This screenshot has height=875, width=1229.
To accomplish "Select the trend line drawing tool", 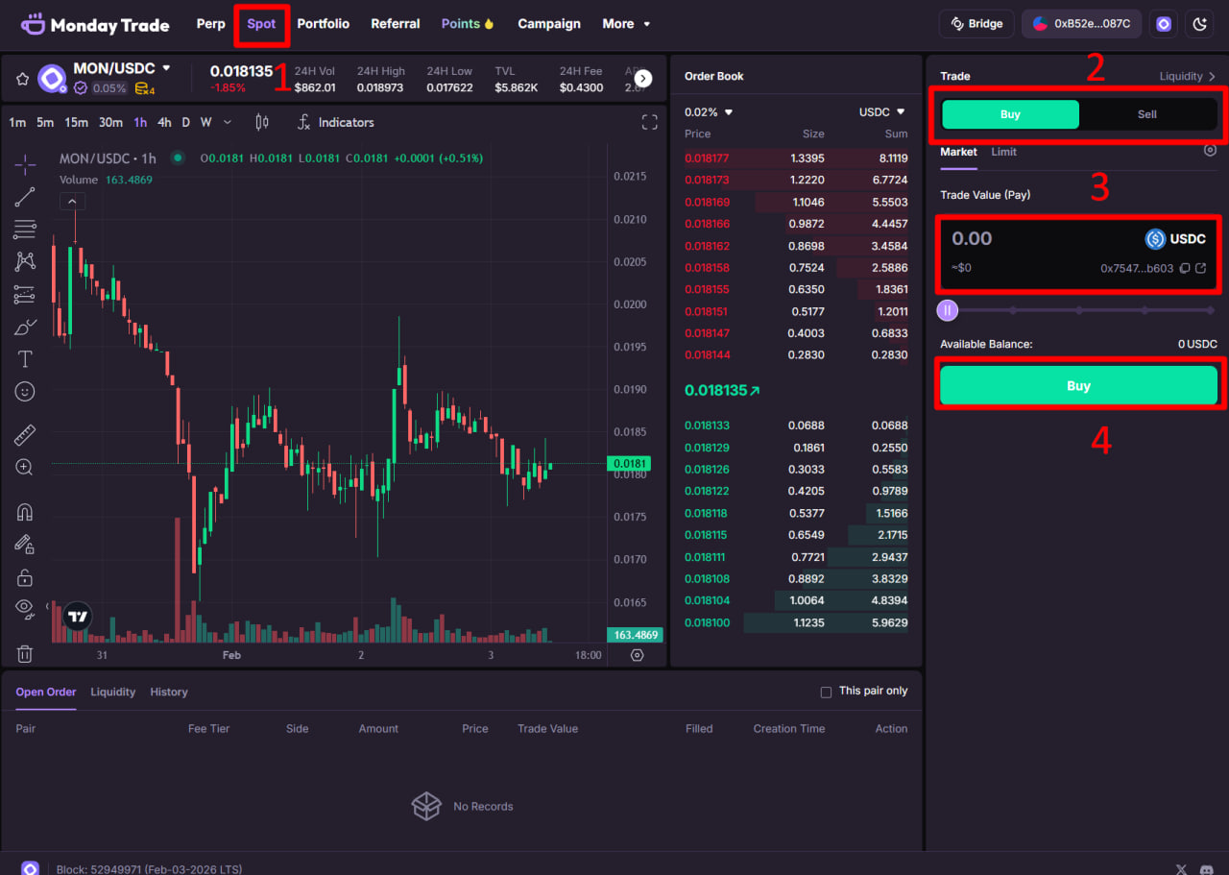I will 25,197.
